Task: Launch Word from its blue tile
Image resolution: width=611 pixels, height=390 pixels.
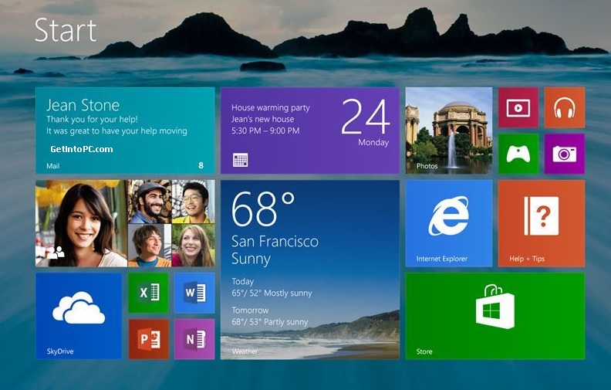Action: 194,293
